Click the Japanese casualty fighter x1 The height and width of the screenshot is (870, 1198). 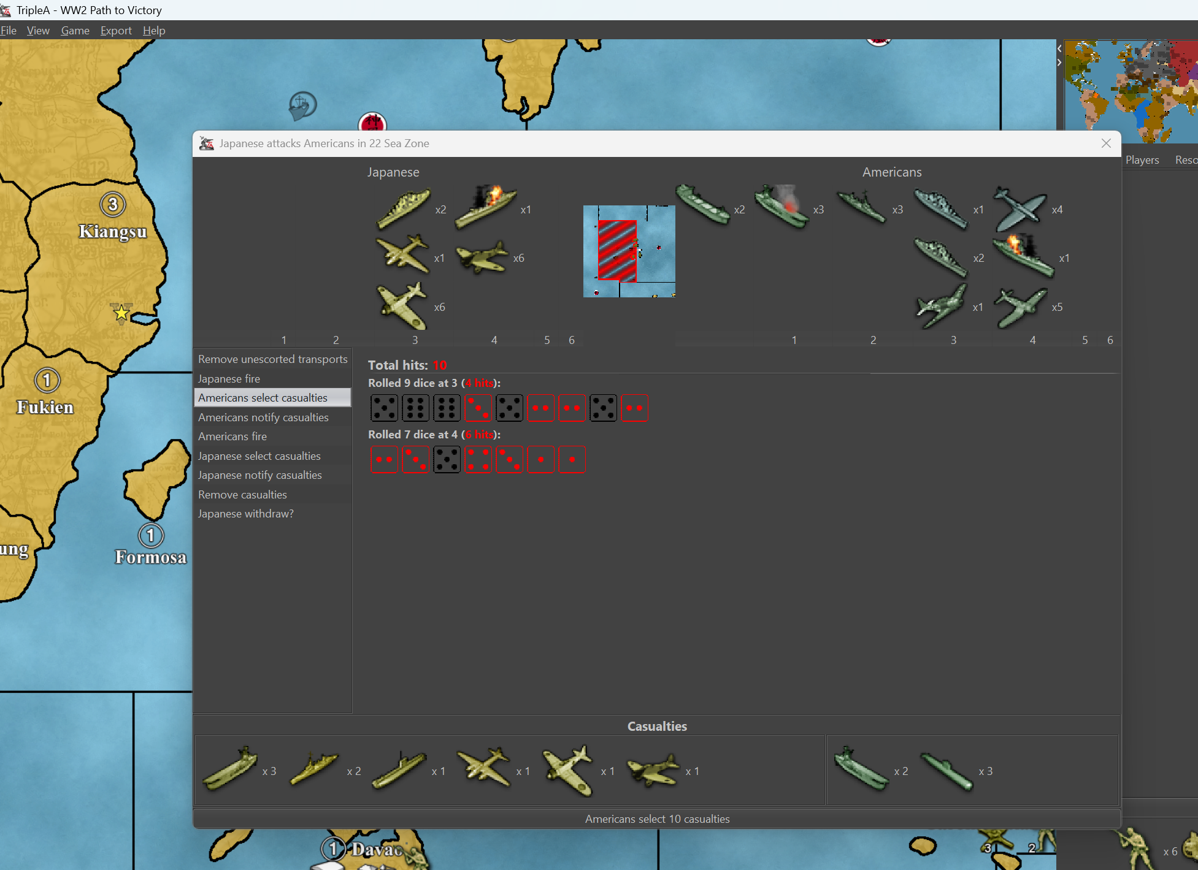568,770
